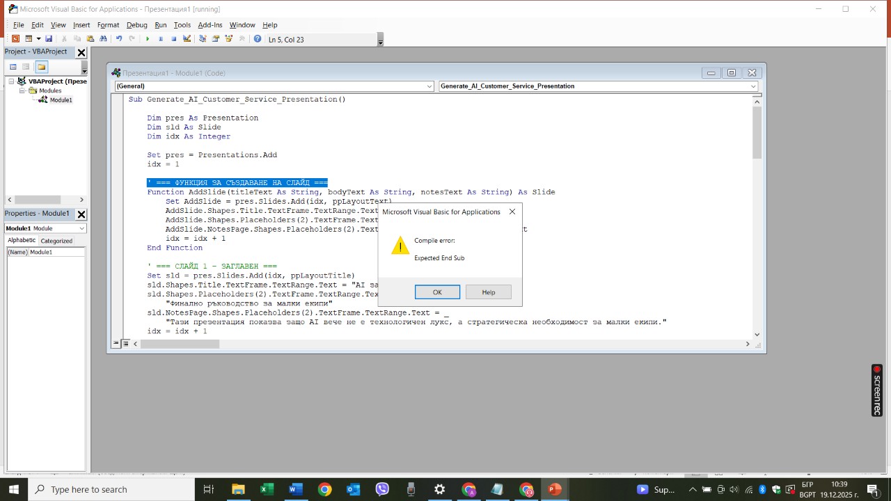891x501 pixels.
Task: Select Module1 in the project tree
Action: pos(60,100)
